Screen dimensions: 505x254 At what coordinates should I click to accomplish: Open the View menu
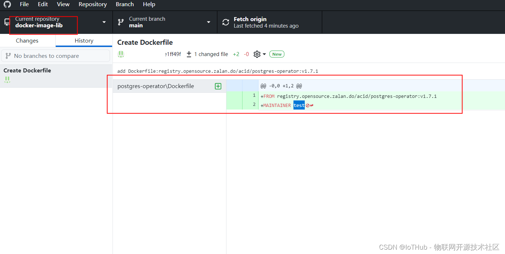pyautogui.click(x=63, y=4)
